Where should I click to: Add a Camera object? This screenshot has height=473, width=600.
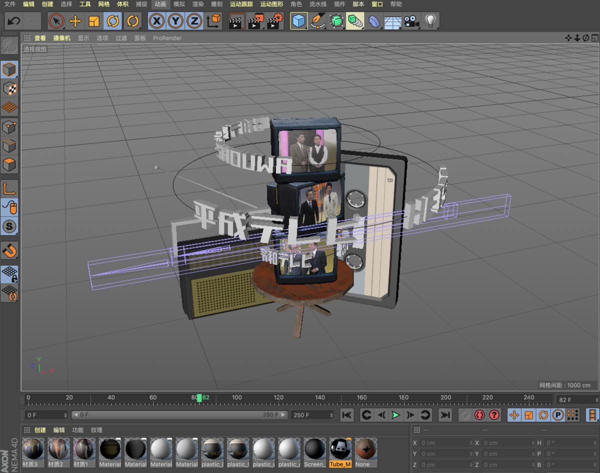411,21
